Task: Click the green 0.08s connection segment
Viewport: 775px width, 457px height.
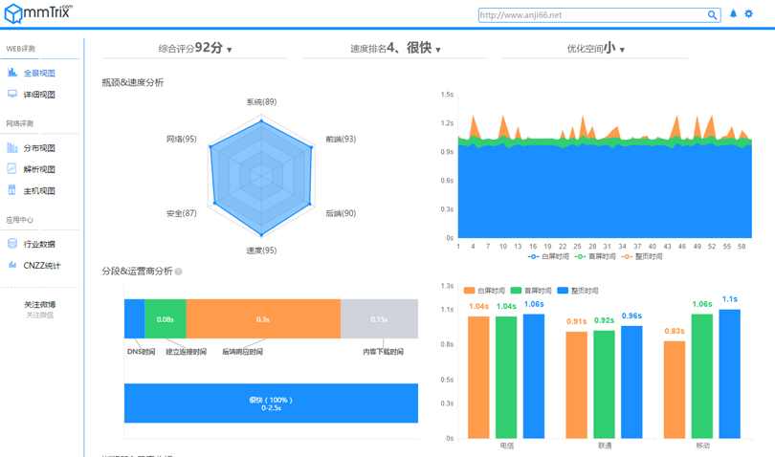Action: 166,318
